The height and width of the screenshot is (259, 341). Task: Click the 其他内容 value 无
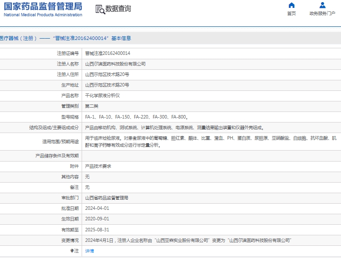[87, 177]
